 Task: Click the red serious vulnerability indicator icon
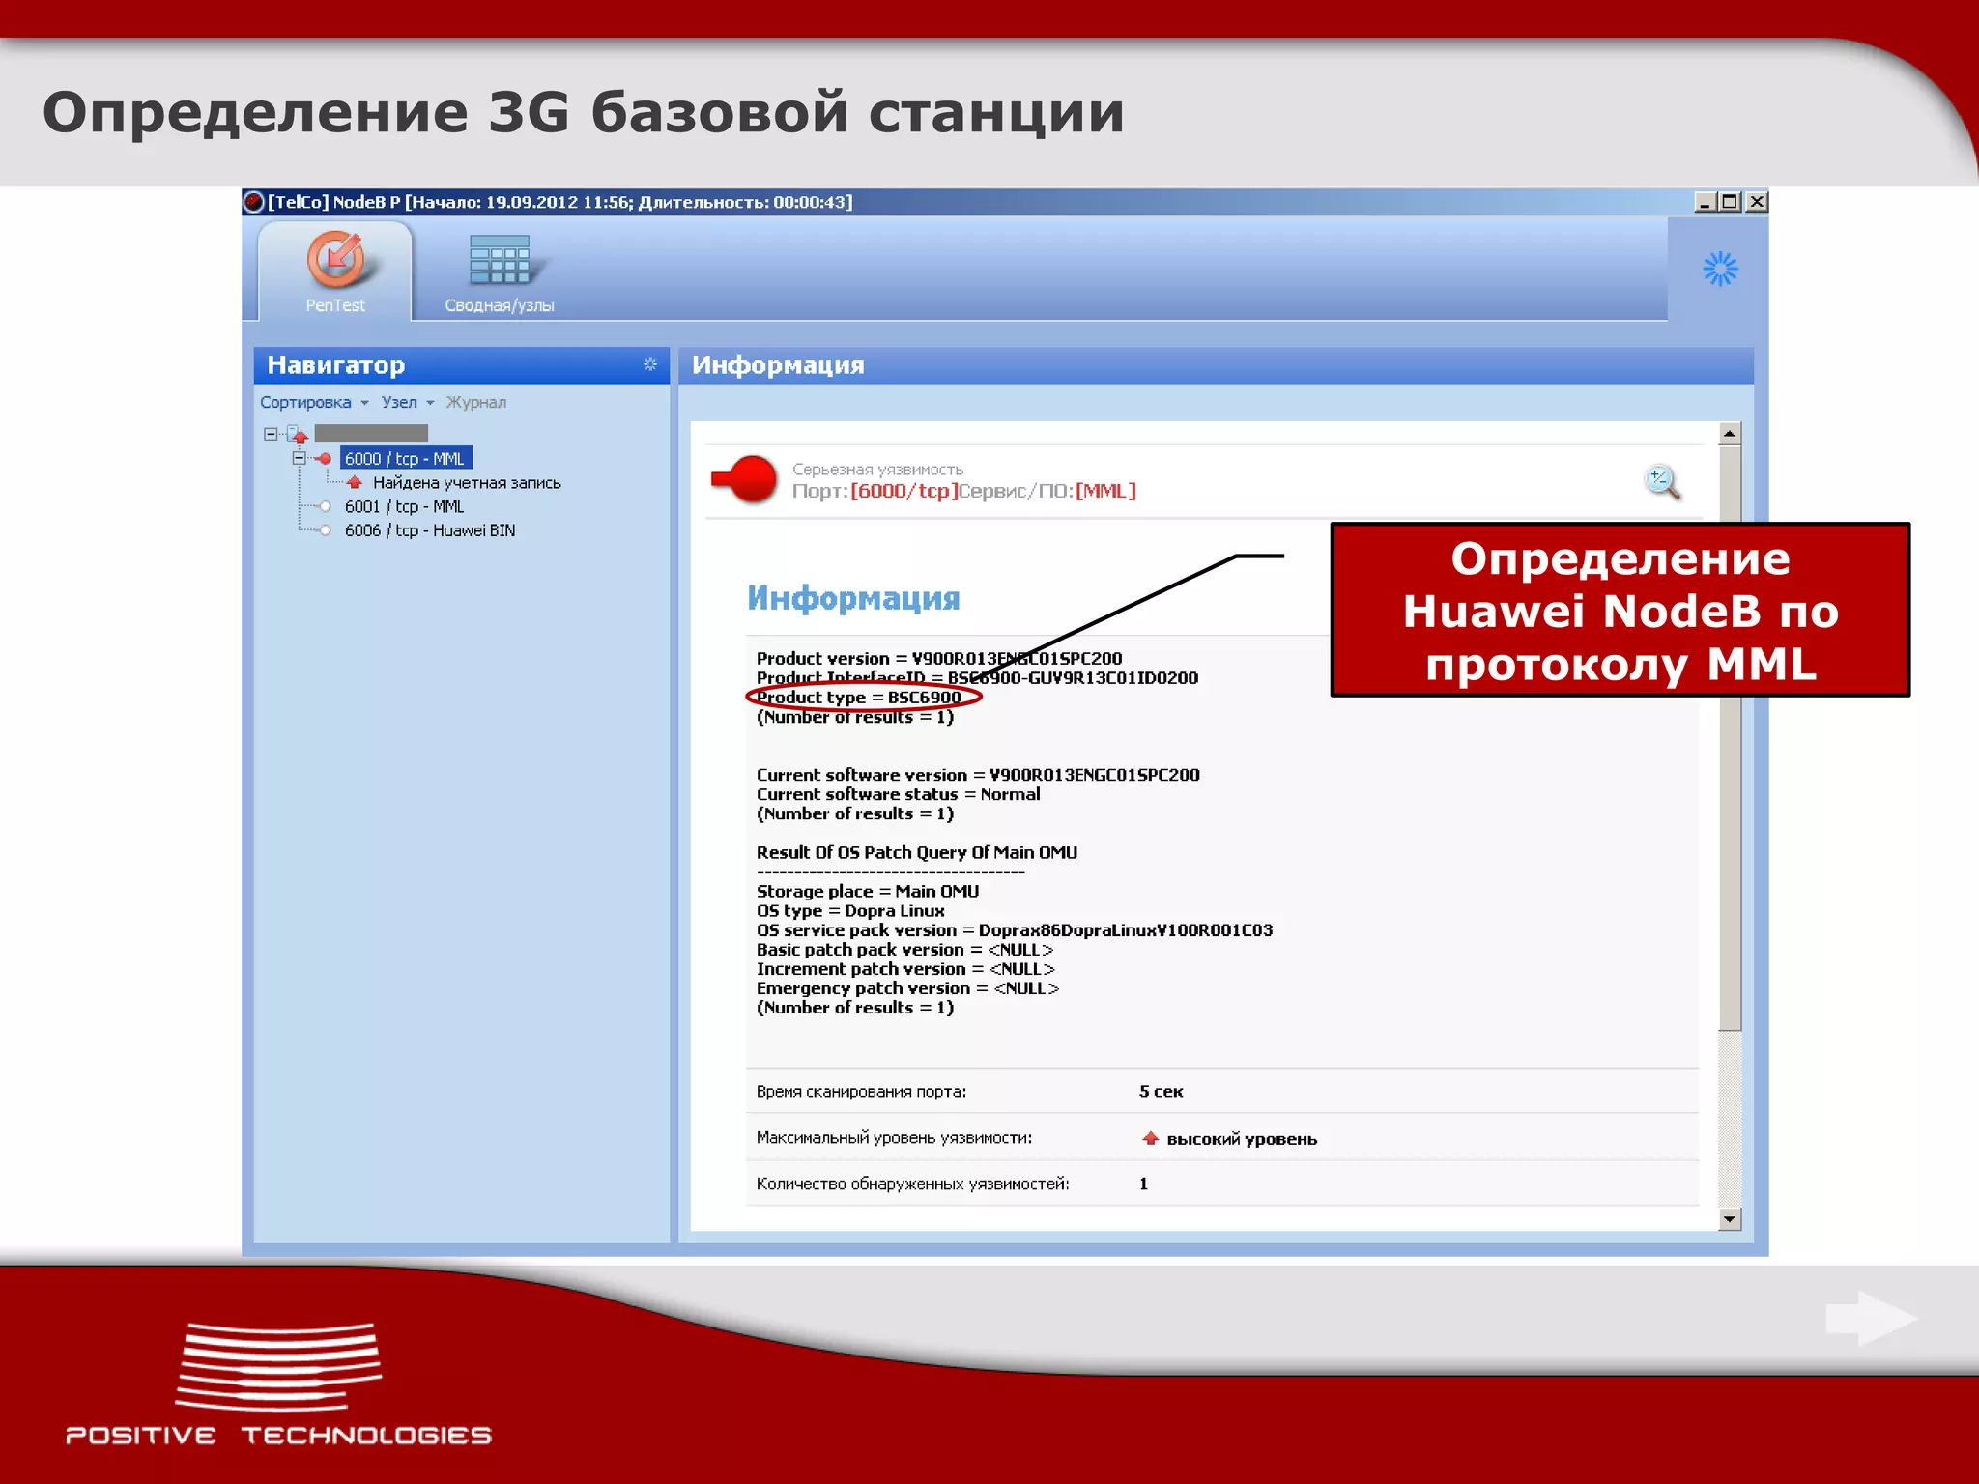point(743,479)
